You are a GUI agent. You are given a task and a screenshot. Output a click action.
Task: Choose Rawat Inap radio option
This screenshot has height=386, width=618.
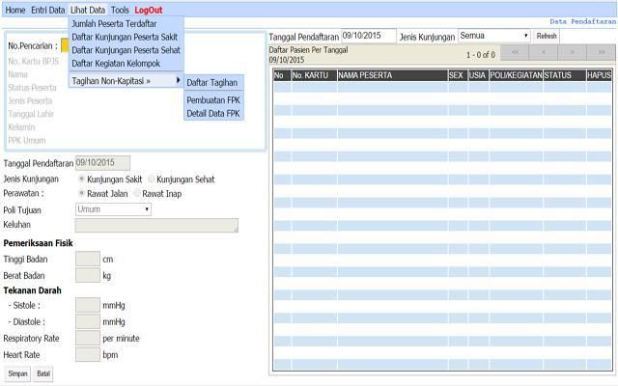coord(137,193)
